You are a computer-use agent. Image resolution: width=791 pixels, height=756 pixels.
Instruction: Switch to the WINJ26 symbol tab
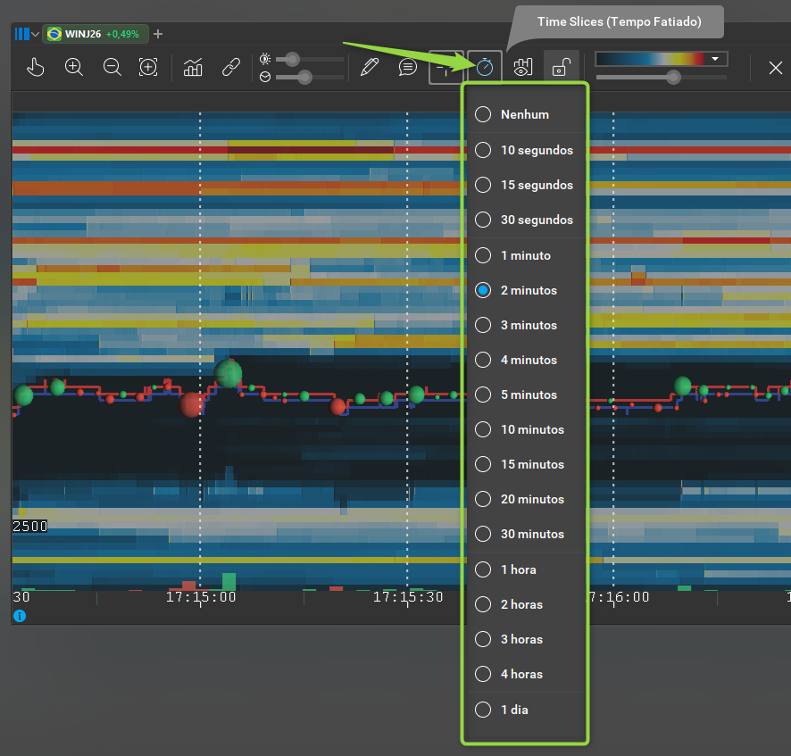(x=95, y=34)
